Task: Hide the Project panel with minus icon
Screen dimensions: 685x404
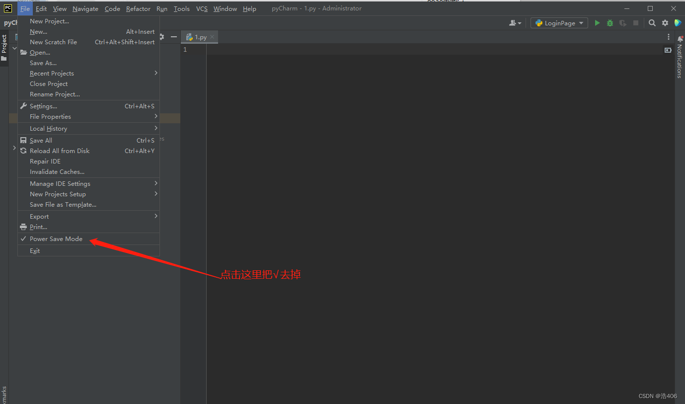Action: [174, 37]
